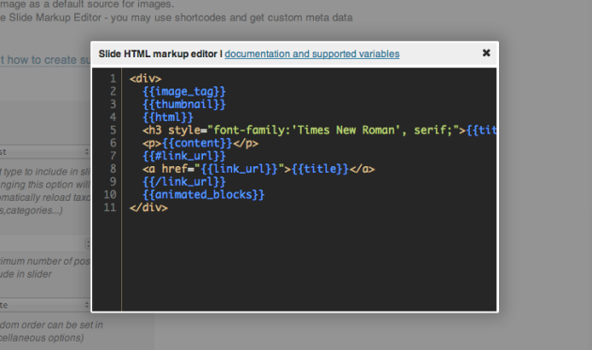Open documentation and supported variables link
592x350 pixels.
pos(312,53)
